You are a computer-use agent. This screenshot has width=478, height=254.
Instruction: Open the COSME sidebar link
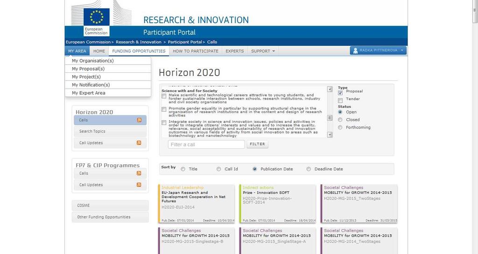[x=110, y=205]
